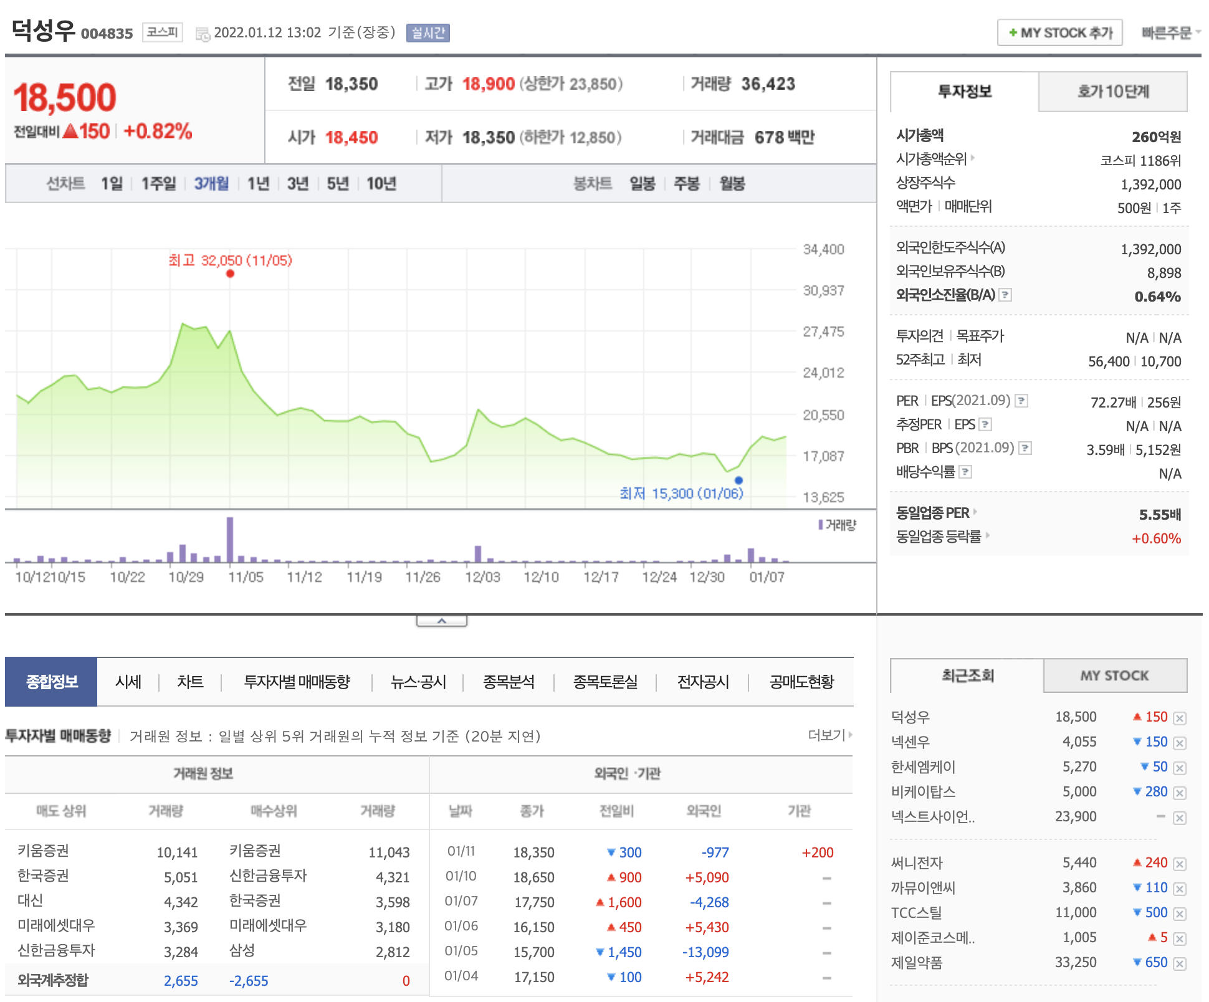The width and height of the screenshot is (1209, 1002).
Task: Remove 넥센우 from recently viewed list
Action: (x=1179, y=743)
